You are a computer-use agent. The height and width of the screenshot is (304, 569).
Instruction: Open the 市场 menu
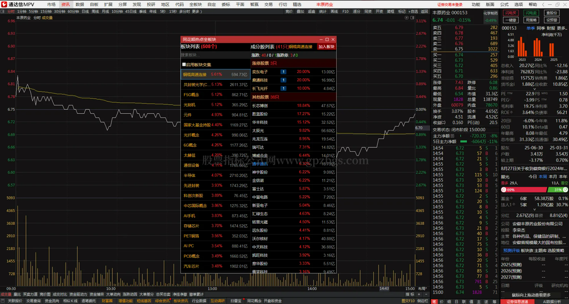pyautogui.click(x=51, y=4)
